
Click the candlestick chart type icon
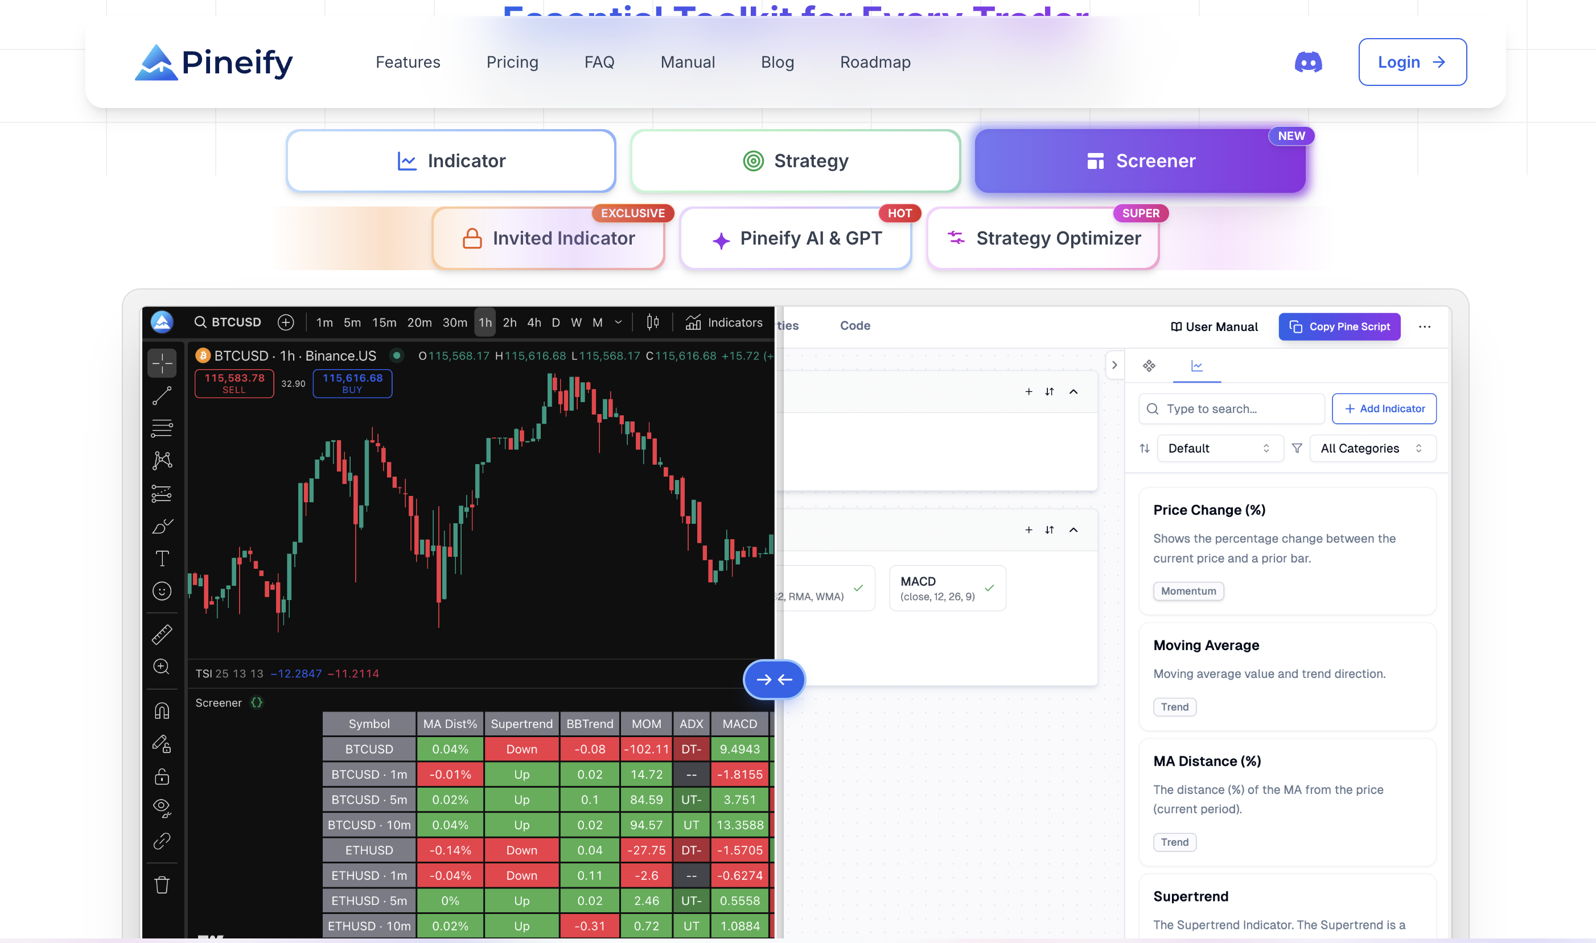(x=652, y=322)
